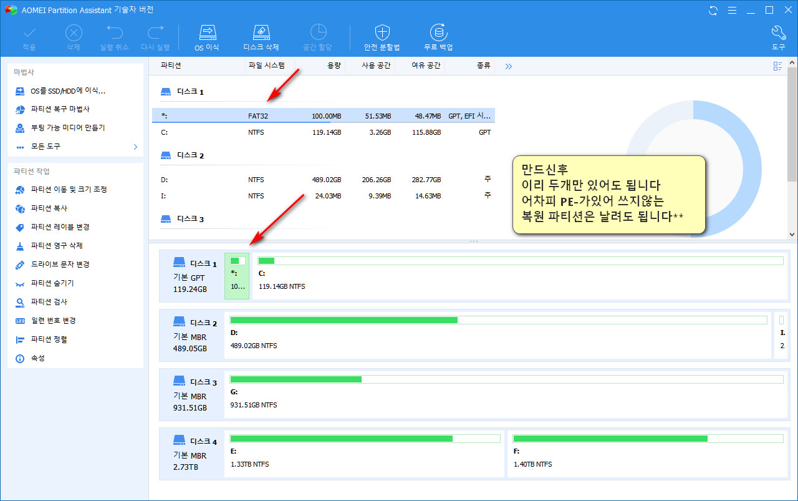798x501 pixels.
Task: Select the C: NTFS partition row
Action: click(x=324, y=132)
